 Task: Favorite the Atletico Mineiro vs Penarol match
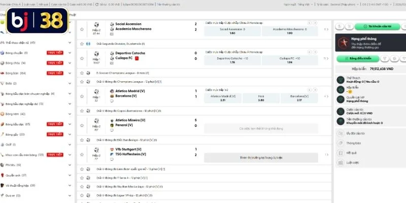82,125
